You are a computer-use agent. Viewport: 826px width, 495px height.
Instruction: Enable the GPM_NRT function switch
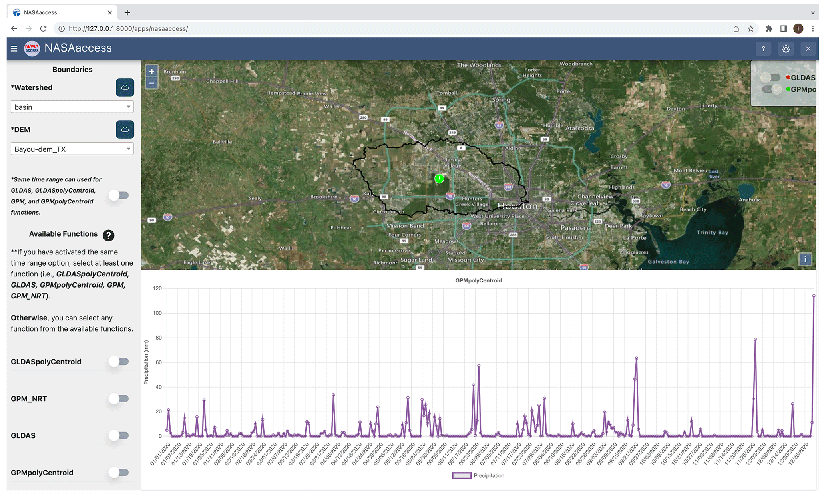click(119, 398)
